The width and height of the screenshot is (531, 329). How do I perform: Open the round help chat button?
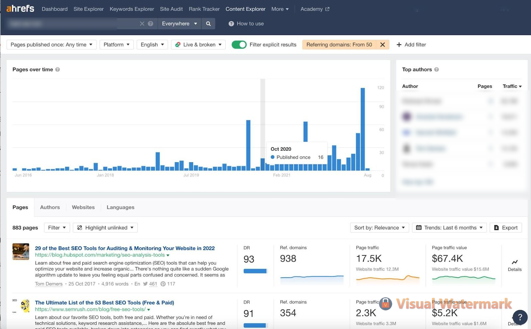[520, 317]
